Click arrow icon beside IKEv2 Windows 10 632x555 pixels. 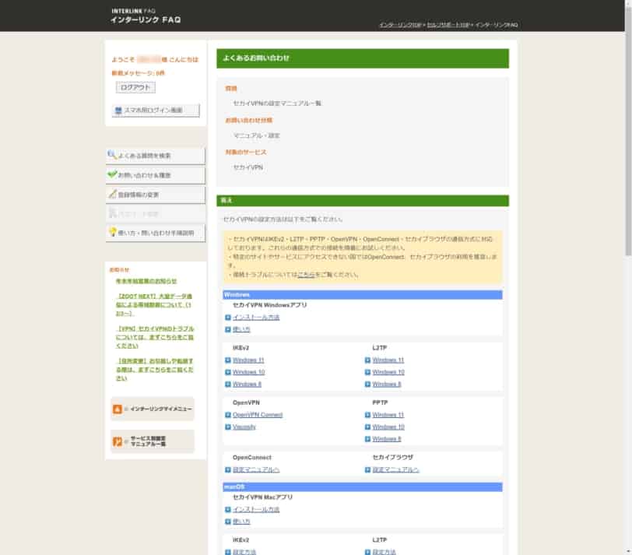coord(228,372)
